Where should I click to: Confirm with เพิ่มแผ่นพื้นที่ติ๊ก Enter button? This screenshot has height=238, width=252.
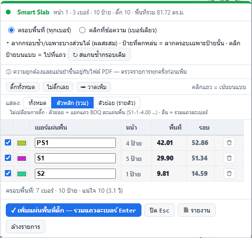click(73, 210)
